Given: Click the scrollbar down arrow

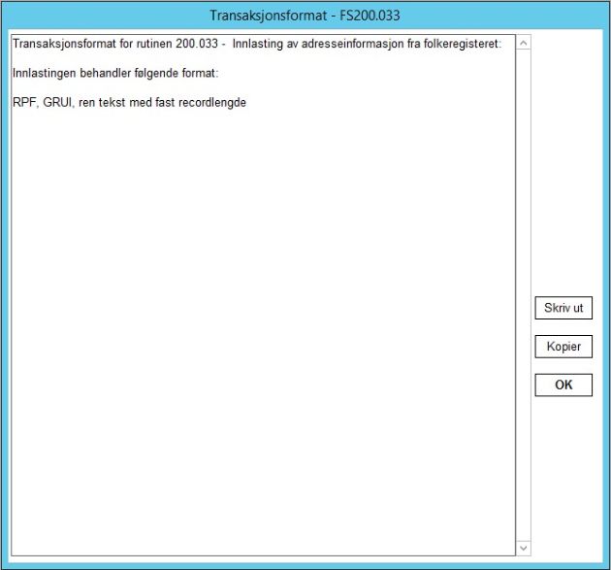Looking at the screenshot, I should 524,548.
